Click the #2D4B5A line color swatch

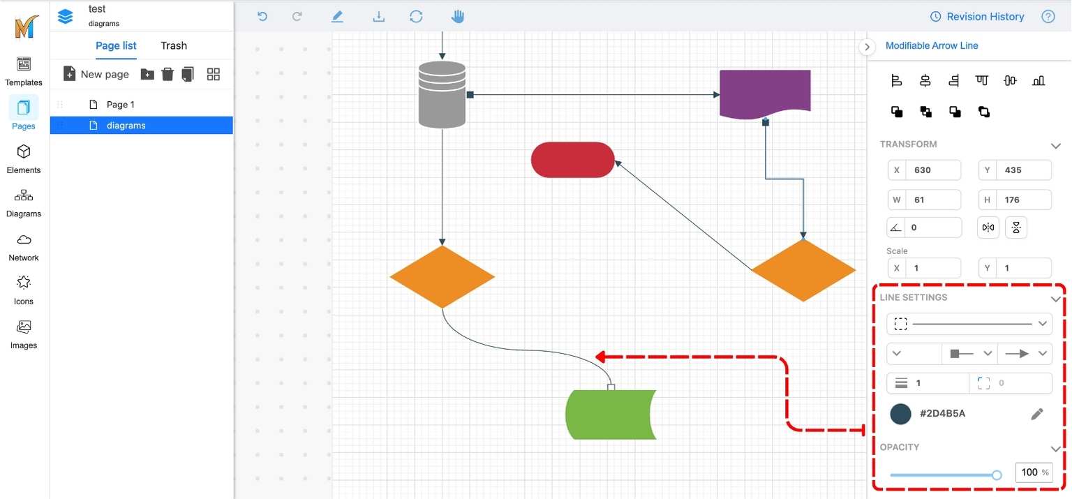point(900,414)
